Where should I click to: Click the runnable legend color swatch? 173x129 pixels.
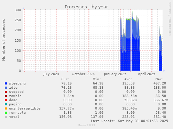6,113
